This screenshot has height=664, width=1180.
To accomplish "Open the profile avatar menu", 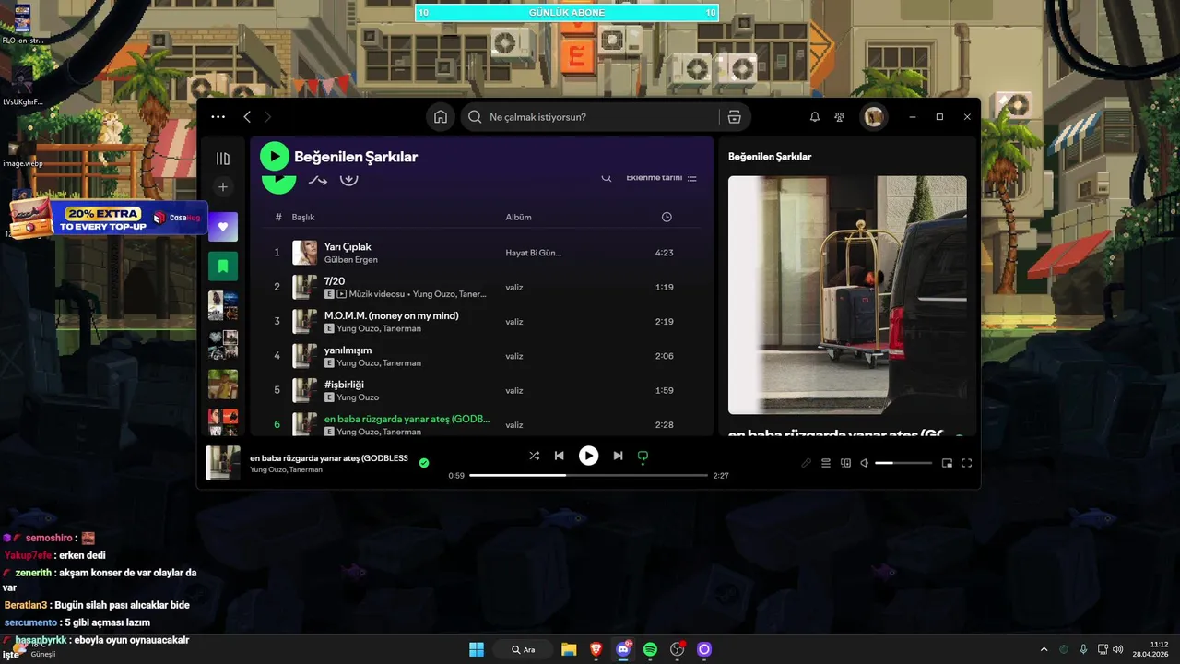I will [874, 117].
